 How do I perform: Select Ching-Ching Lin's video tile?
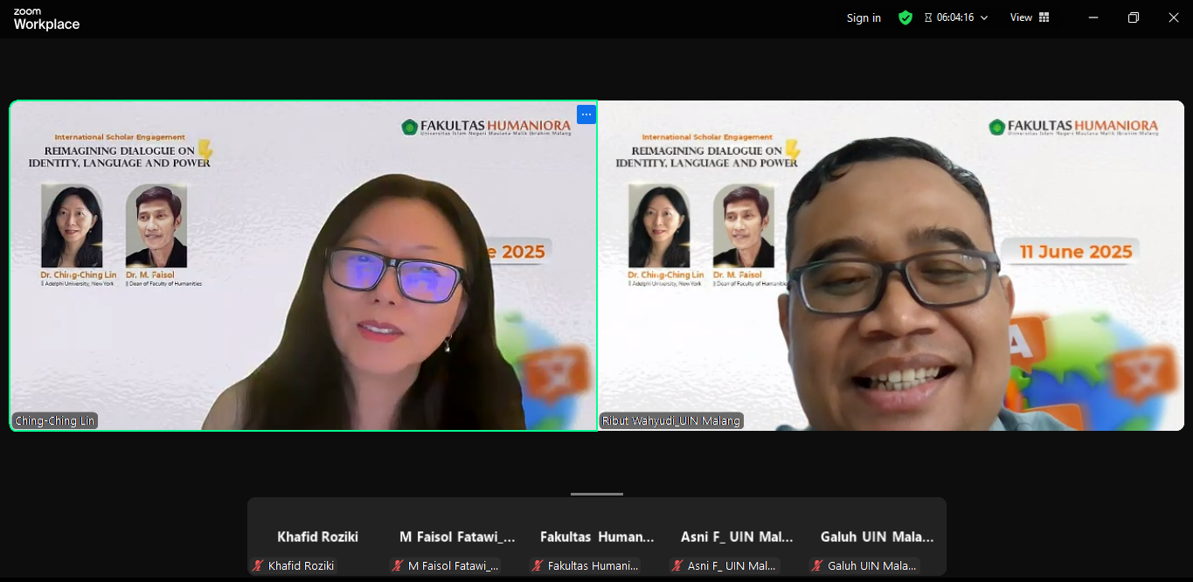[303, 265]
